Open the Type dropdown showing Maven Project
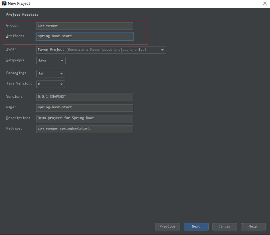270x235 pixels. click(x=101, y=50)
